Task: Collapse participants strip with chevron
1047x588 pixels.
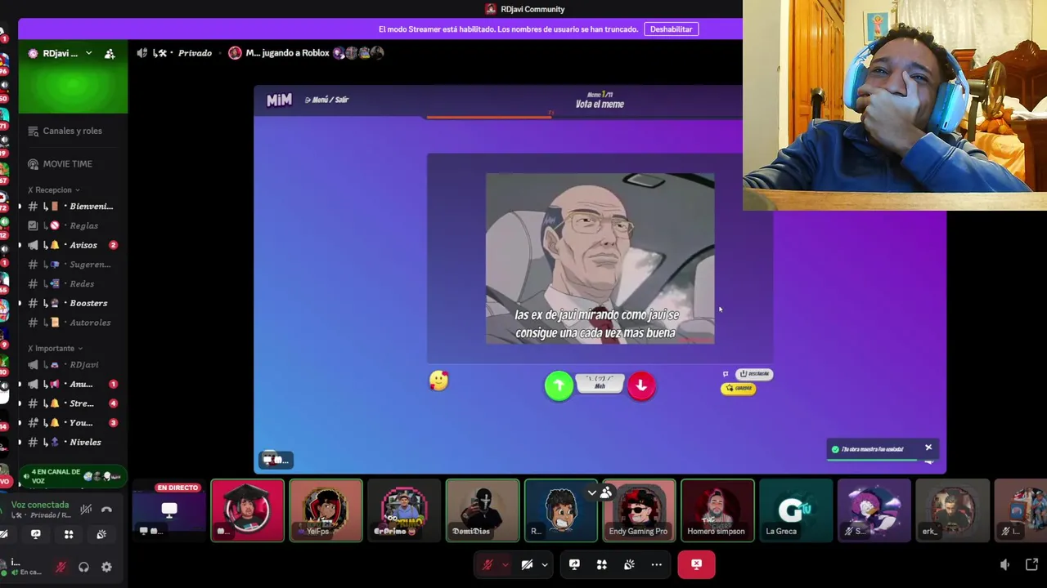Action: (x=591, y=492)
